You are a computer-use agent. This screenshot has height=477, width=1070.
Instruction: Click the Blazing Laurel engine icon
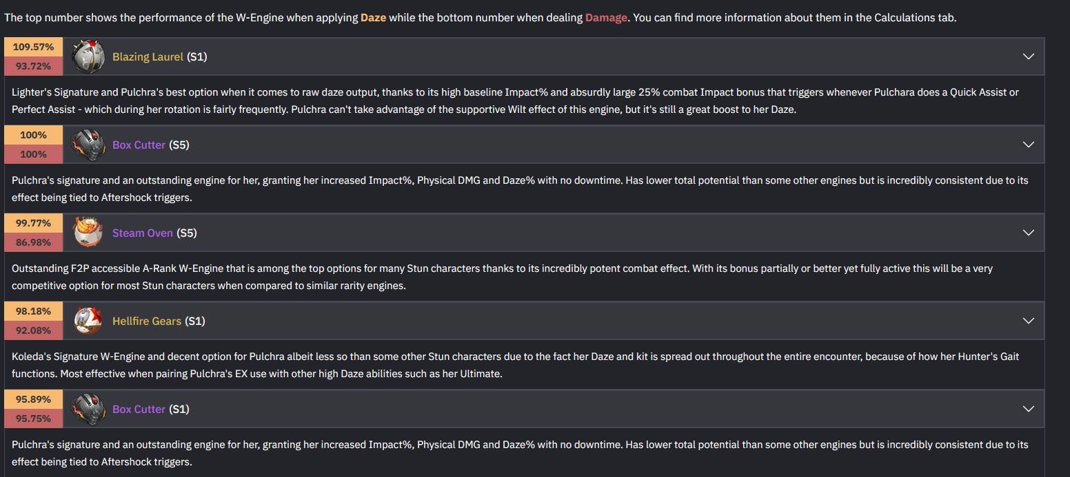point(88,56)
